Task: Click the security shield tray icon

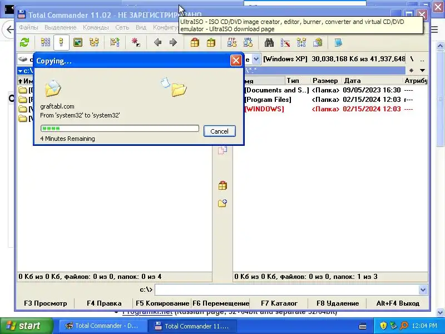Action: 383,326
